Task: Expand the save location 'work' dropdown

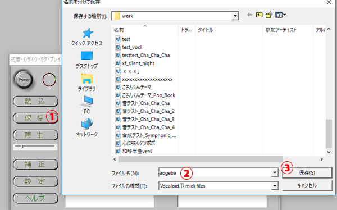Action: (x=235, y=16)
